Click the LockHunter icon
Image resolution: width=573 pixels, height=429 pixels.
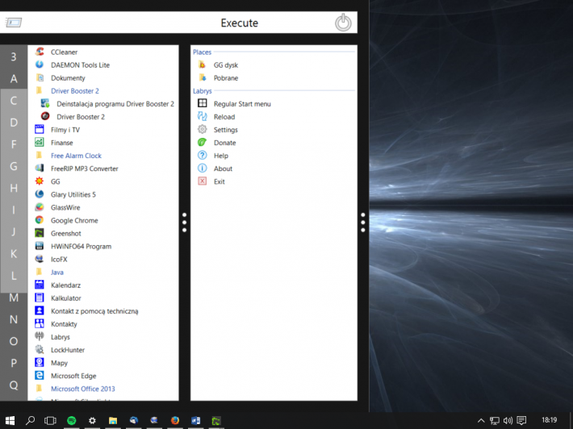(40, 350)
